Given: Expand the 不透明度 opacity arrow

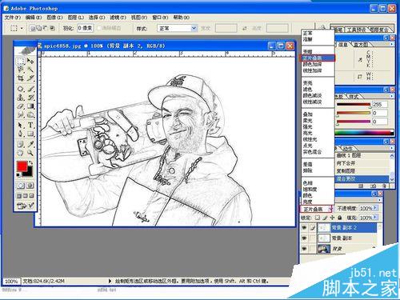Looking at the screenshot, I should click(375, 208).
